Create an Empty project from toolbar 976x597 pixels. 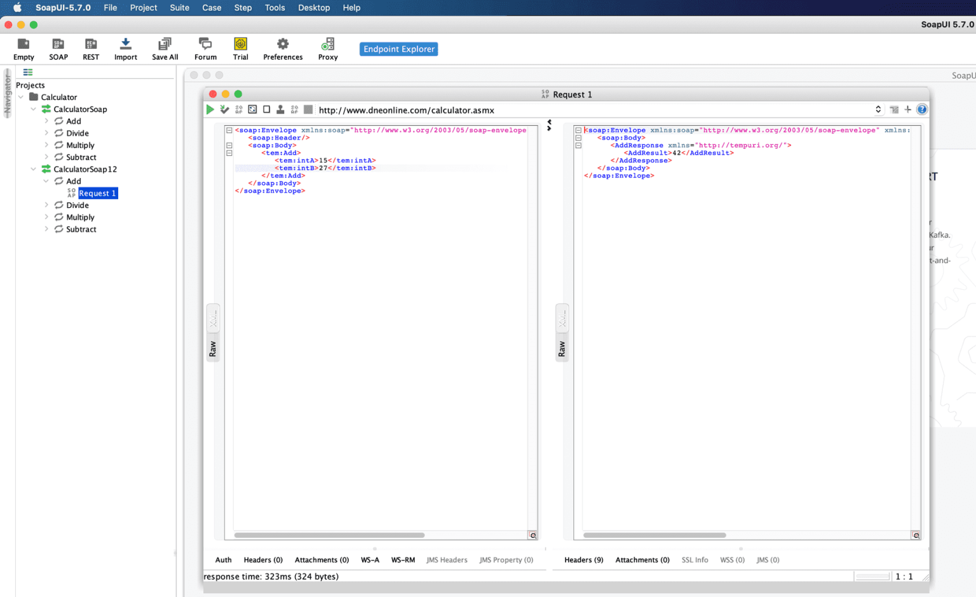tap(24, 49)
